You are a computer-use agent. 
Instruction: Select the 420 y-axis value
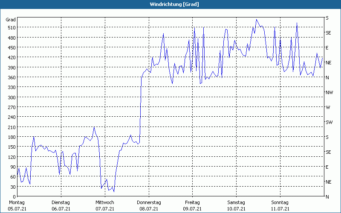point(12,58)
